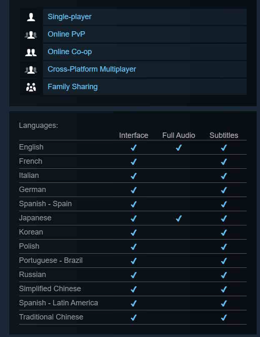This screenshot has width=260, height=337.
Task: Click the Single-player person icon
Action: pos(31,17)
